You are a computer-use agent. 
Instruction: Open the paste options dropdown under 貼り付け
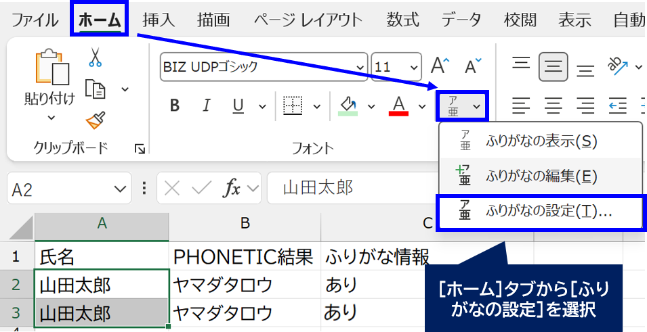click(51, 118)
